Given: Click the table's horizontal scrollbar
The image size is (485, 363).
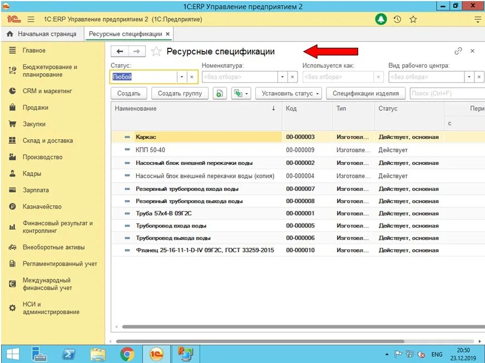Looking at the screenshot, I should pyautogui.click(x=303, y=326).
